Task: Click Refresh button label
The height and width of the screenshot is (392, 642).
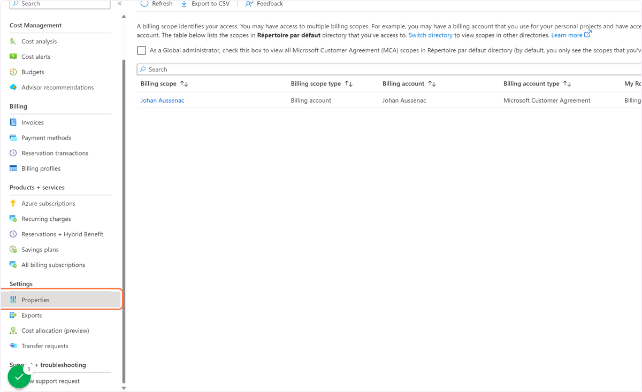Action: (162, 4)
